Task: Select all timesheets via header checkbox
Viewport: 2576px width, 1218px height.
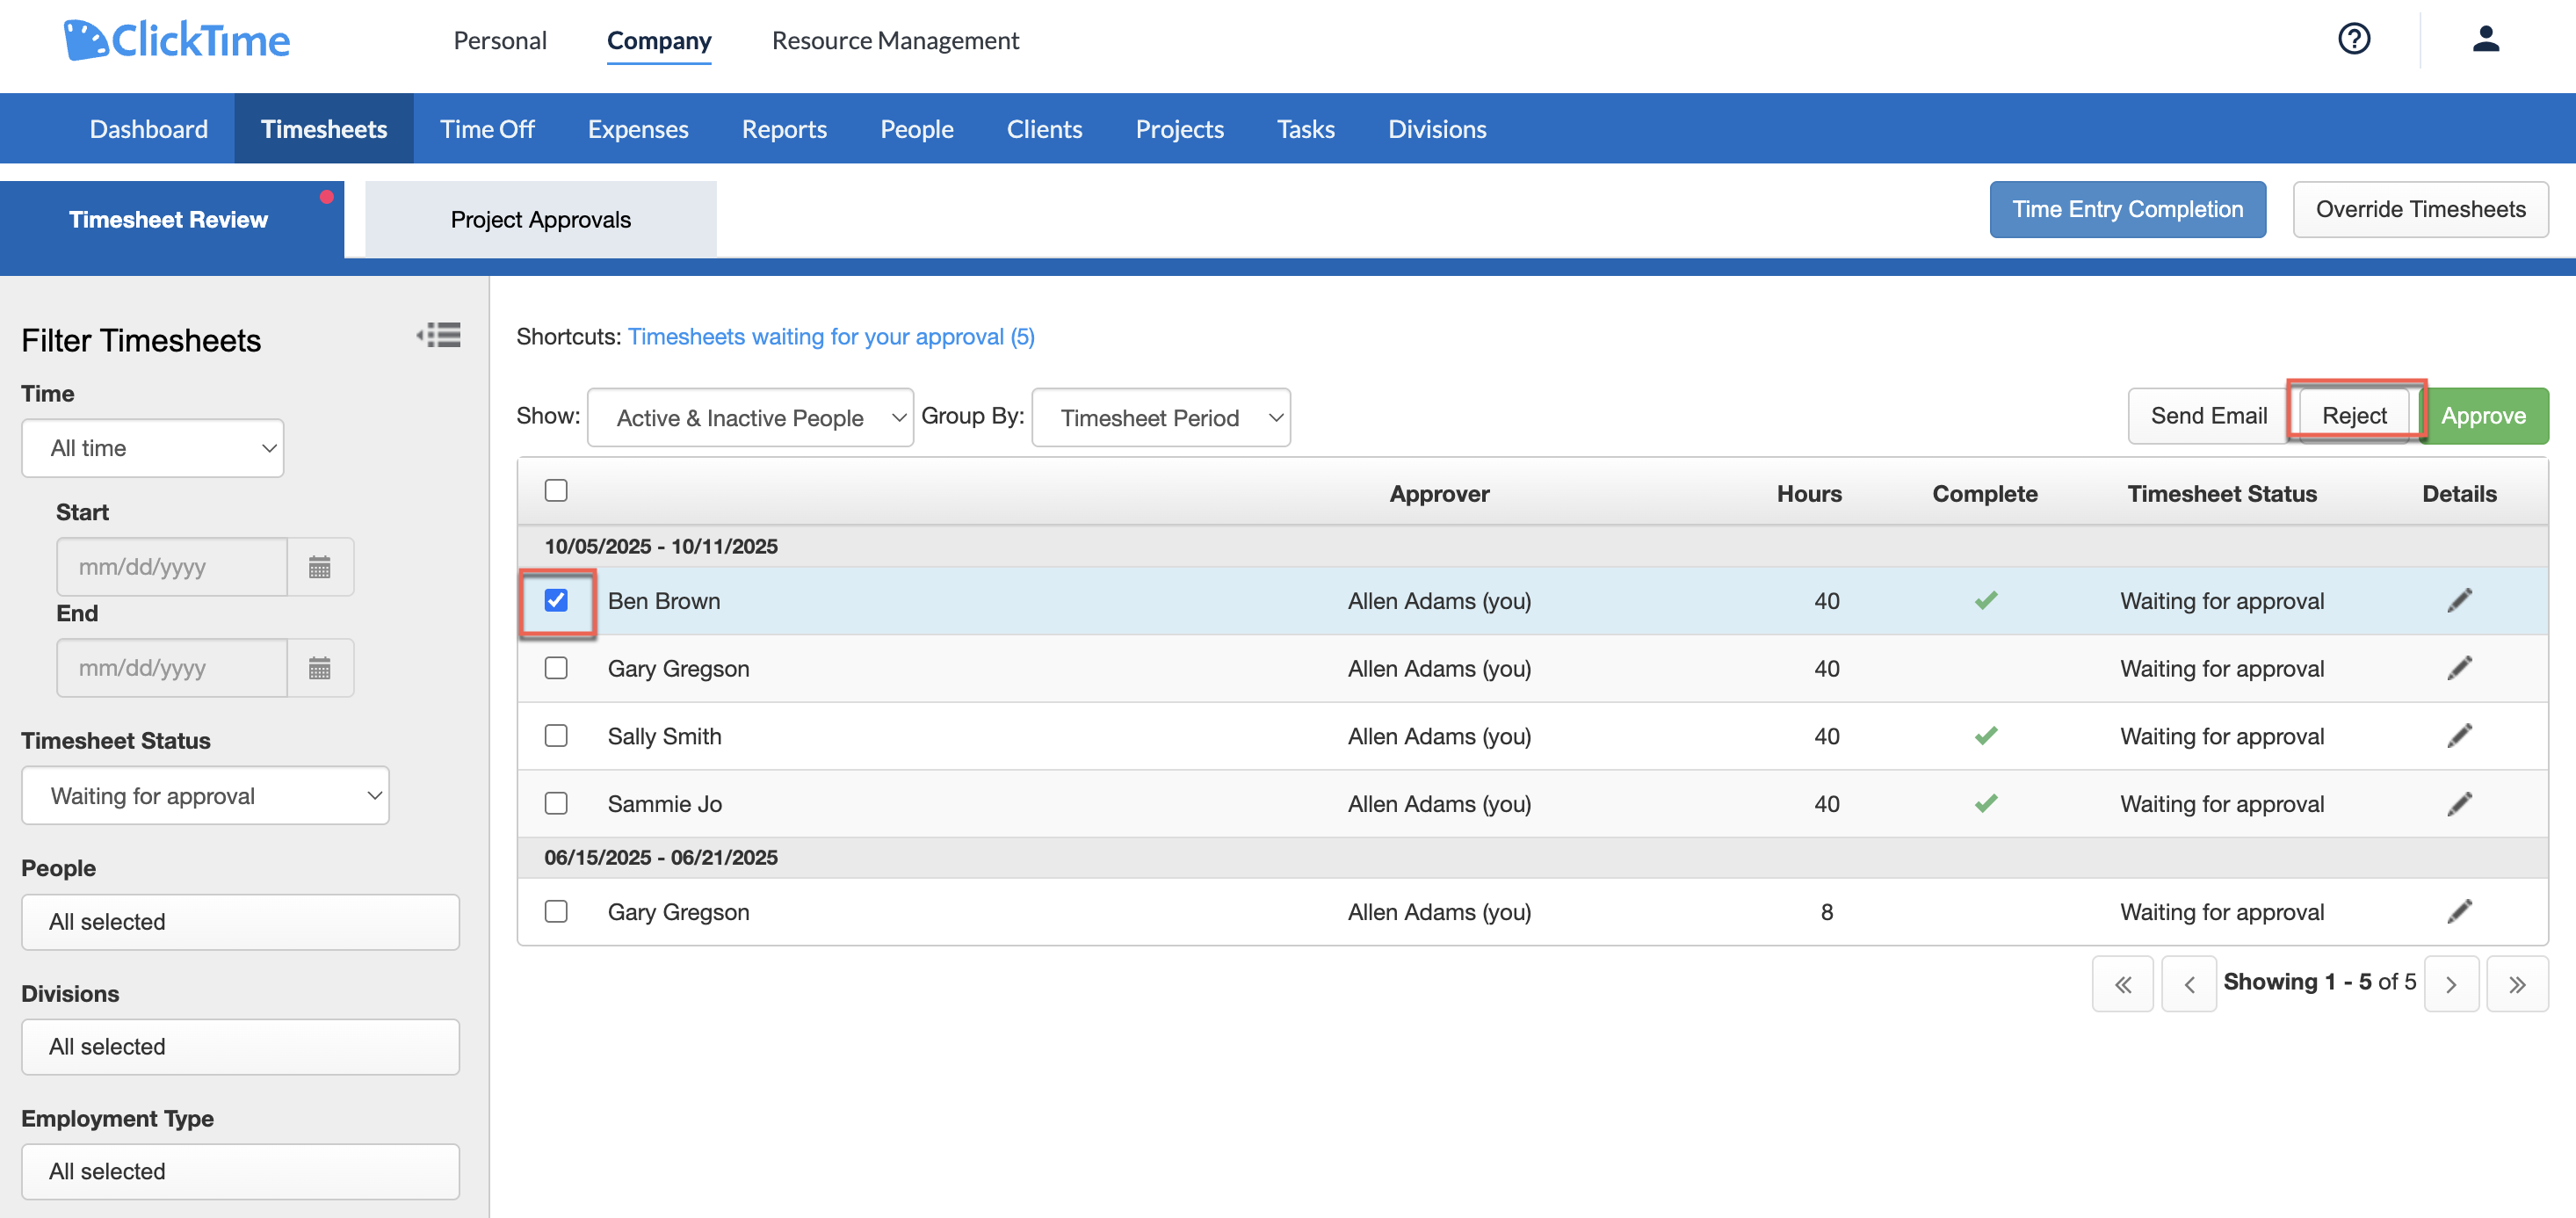Action: tap(556, 490)
